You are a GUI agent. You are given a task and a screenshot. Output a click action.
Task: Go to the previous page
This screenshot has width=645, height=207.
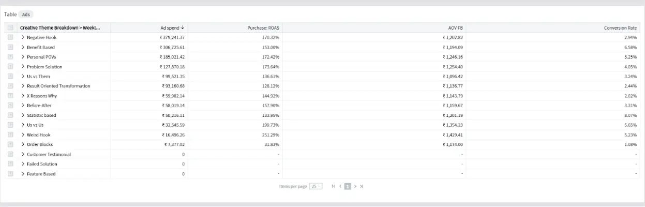tap(340, 186)
